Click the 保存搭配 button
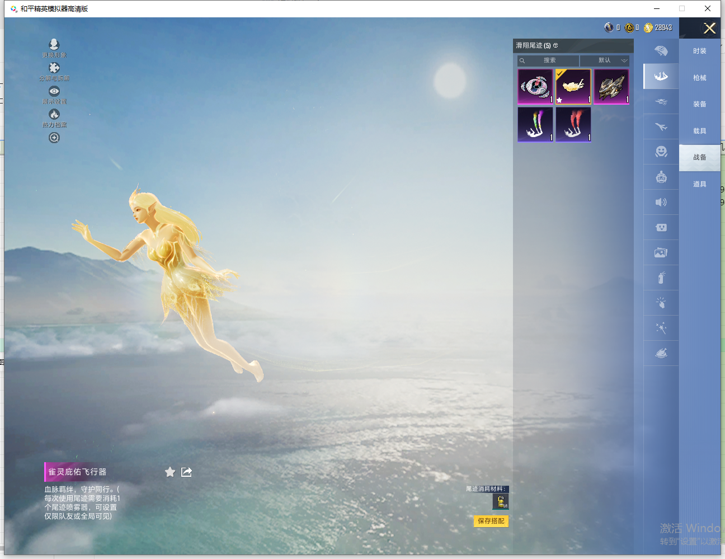This screenshot has width=725, height=559. click(491, 521)
